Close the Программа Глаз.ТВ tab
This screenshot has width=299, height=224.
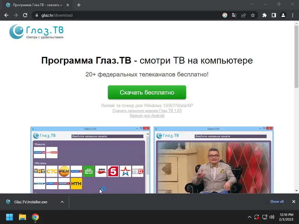68,5
